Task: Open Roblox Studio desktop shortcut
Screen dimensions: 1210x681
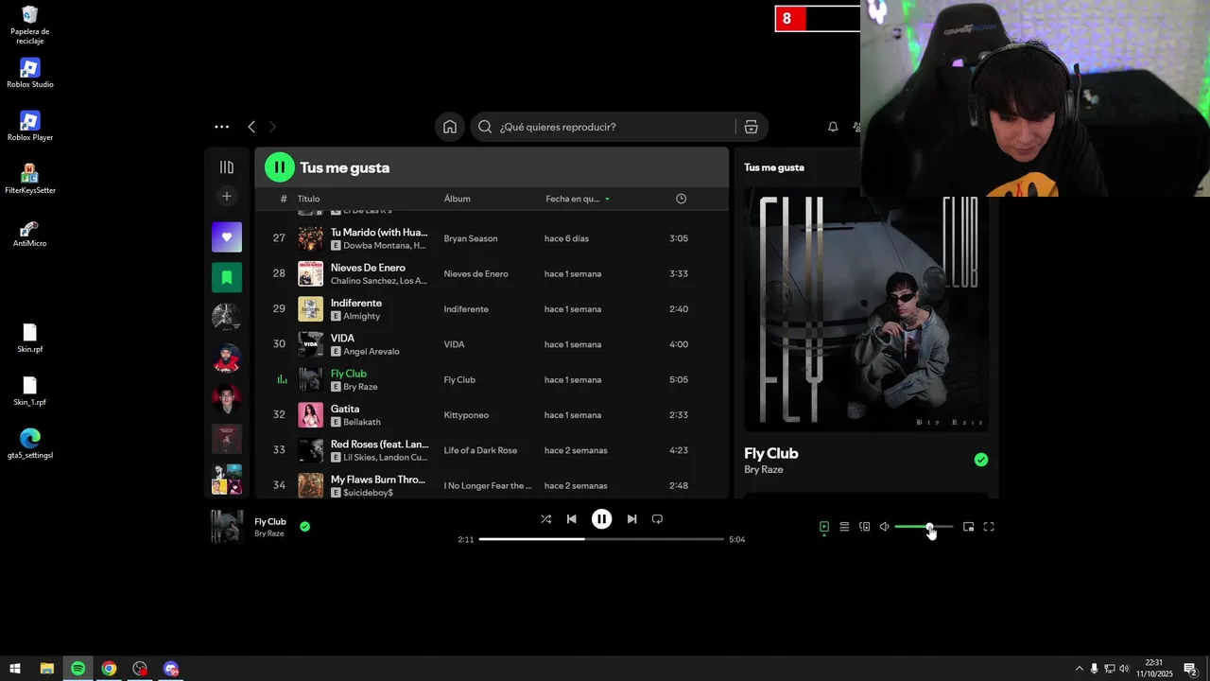Action: [30, 73]
